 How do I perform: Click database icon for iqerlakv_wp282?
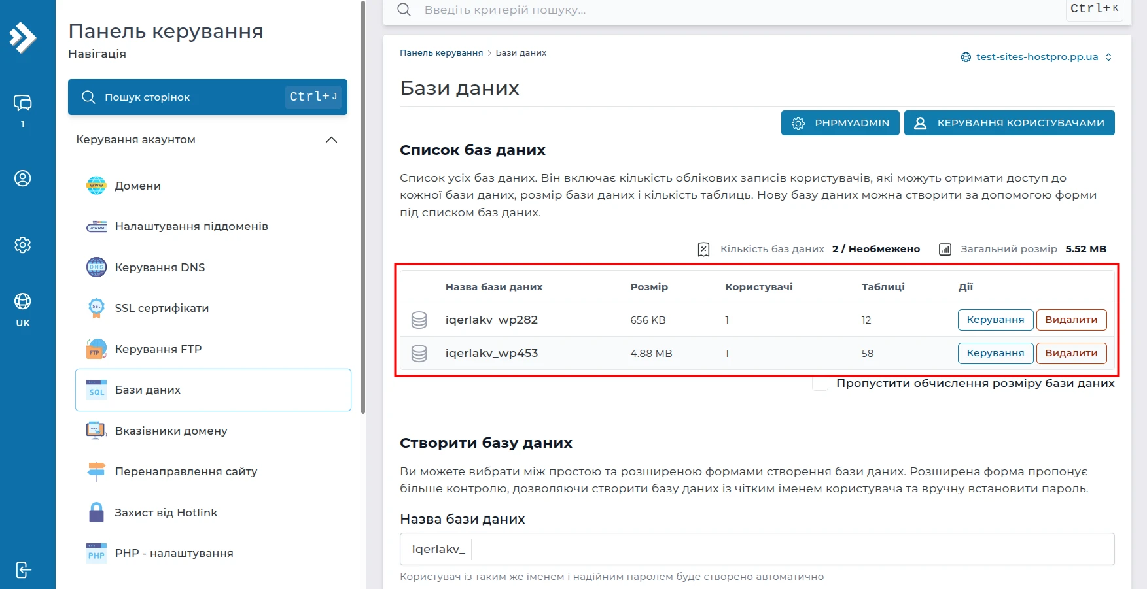419,320
